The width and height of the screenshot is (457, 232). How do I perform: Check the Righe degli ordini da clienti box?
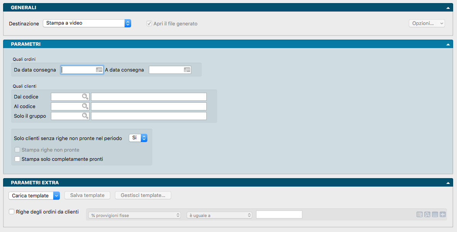point(12,212)
